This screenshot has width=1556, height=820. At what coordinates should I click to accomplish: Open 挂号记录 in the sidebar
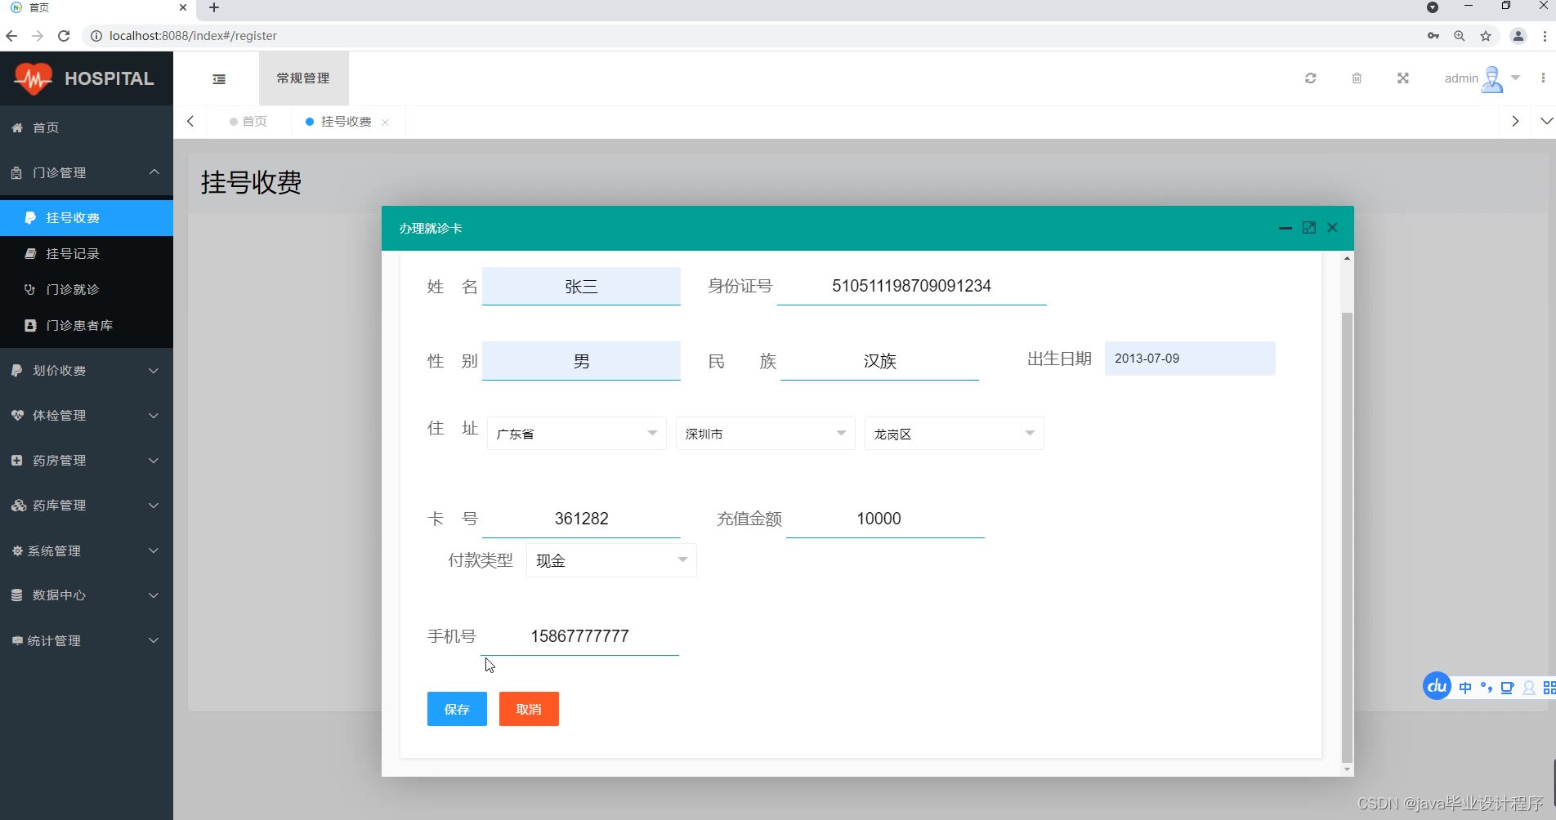click(x=87, y=254)
